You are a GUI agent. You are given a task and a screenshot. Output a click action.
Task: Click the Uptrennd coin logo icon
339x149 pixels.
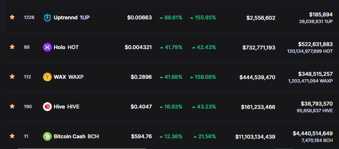point(47,17)
